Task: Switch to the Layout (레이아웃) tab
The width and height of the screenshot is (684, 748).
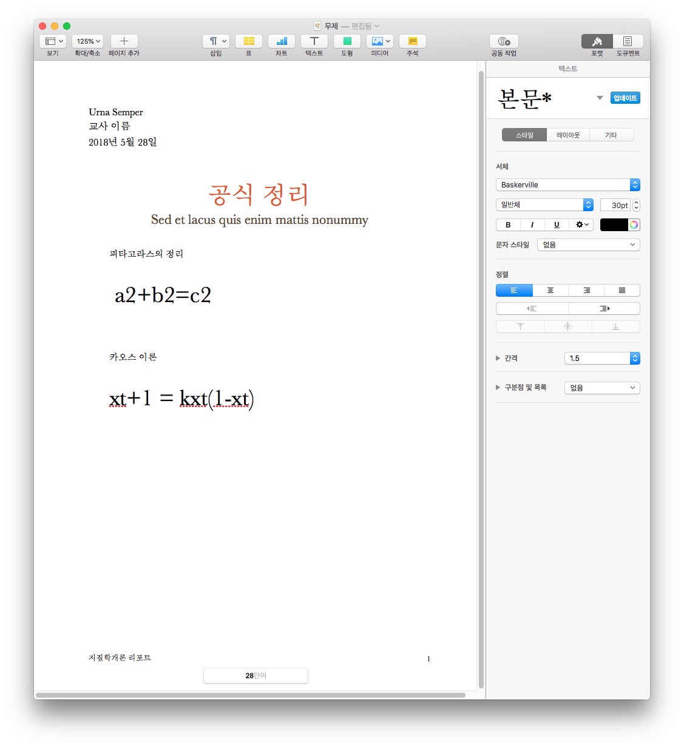Action: (568, 135)
